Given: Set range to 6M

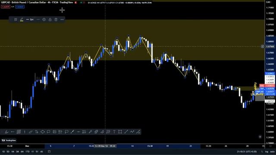Looking at the screenshot, I should 22,152.
